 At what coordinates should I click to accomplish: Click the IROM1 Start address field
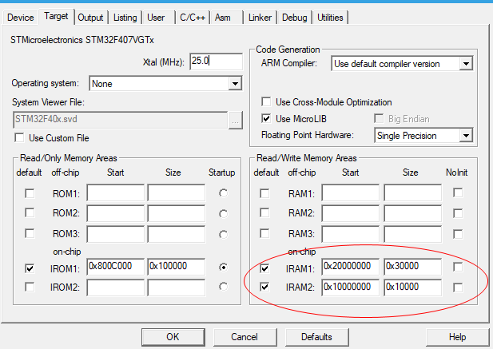[115, 267]
